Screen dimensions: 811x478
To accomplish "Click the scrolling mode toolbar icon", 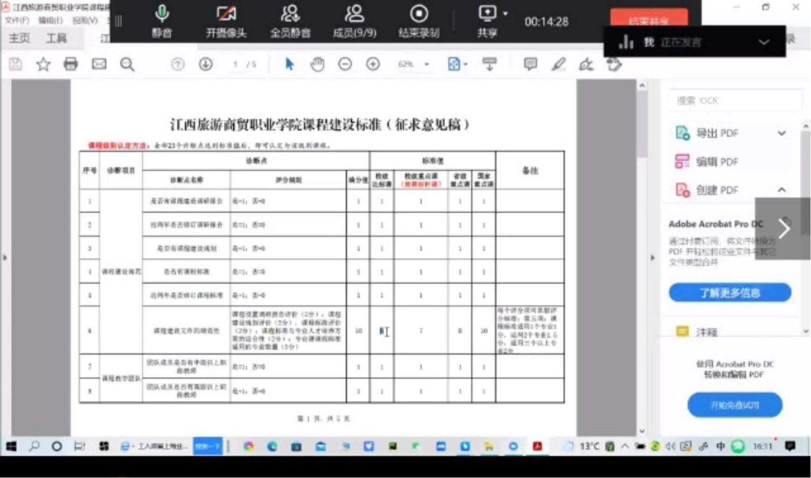I will pos(489,64).
